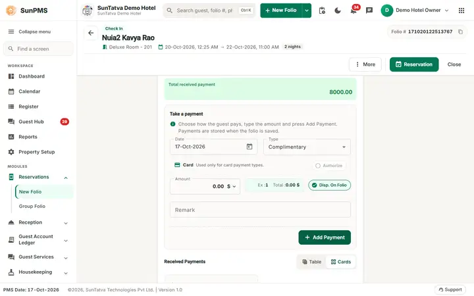Image resolution: width=474 pixels, height=296 pixels.
Task: Open the New Folio split dropdown arrow
Action: point(307,11)
